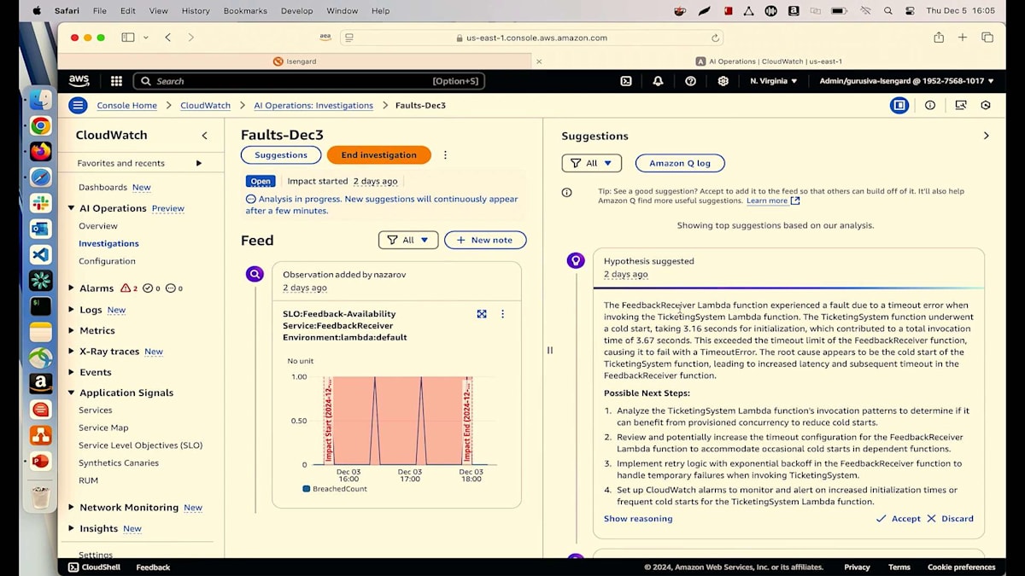The height and width of the screenshot is (576, 1025).
Task: Open the Develop menu
Action: (297, 11)
